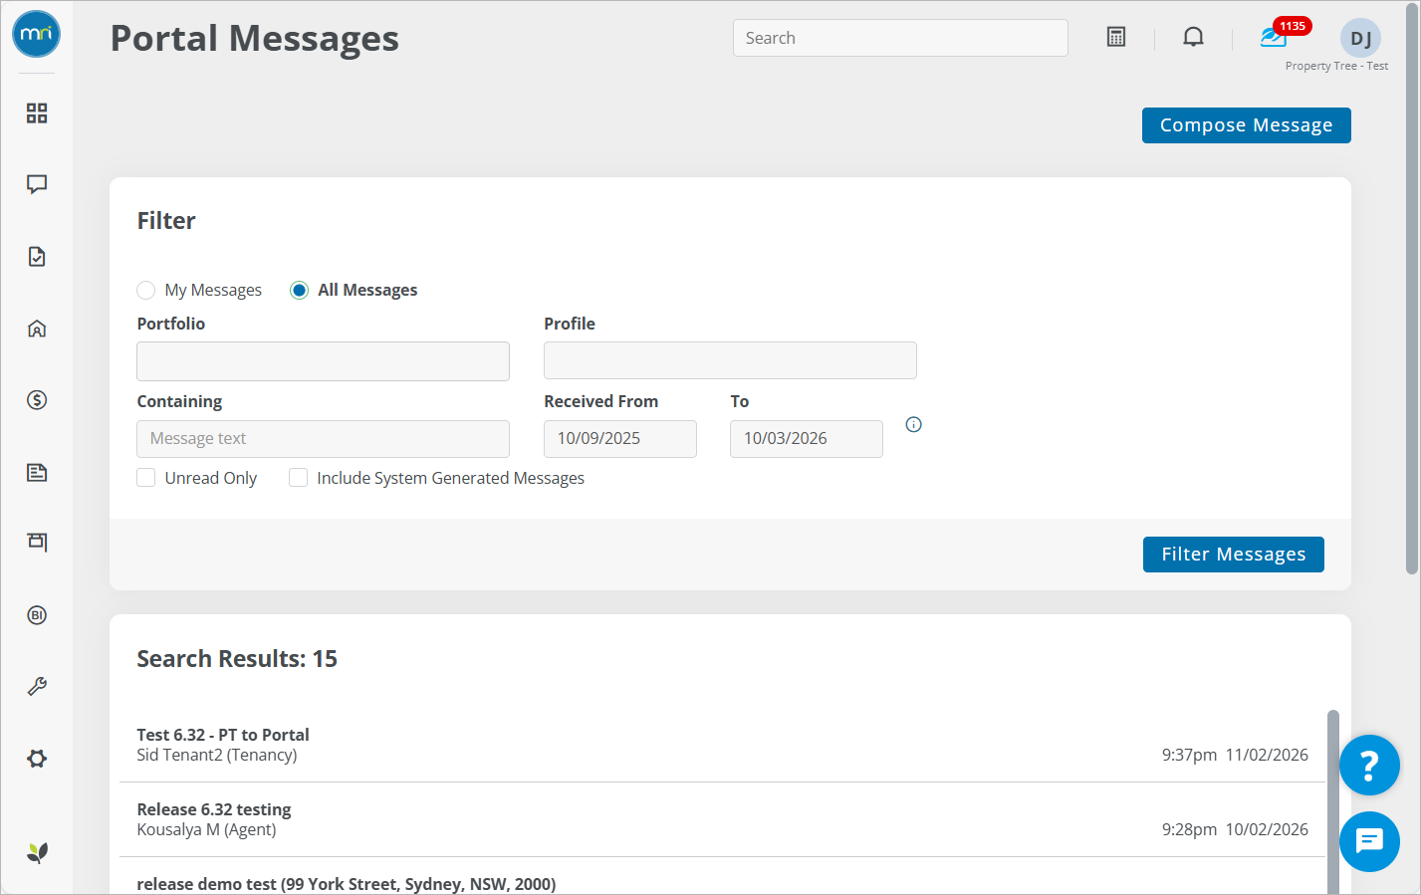This screenshot has width=1421, height=895.
Task: Click the 'Property Tree - Test' label
Action: 1336,66
